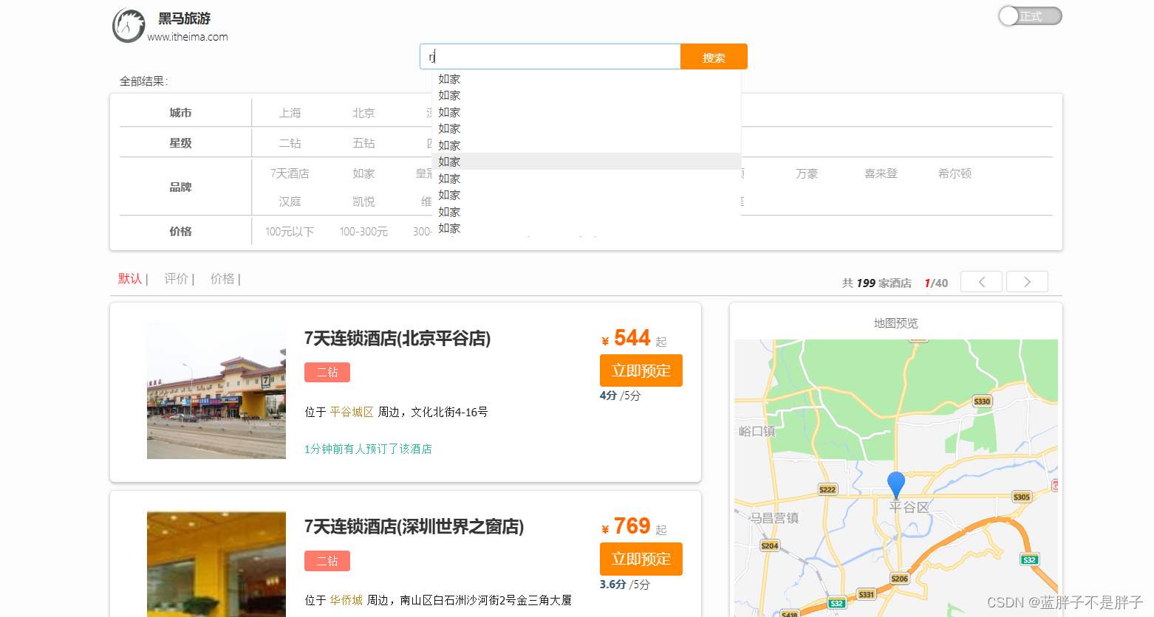Filter by city 上海

click(290, 113)
